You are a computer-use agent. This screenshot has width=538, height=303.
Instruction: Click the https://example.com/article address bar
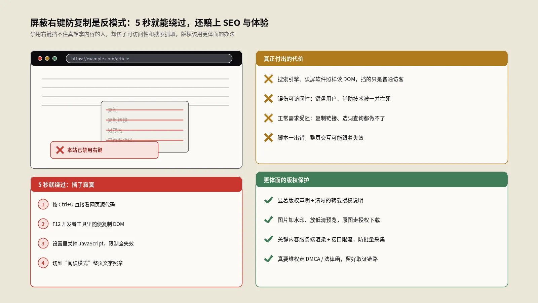[x=149, y=59]
